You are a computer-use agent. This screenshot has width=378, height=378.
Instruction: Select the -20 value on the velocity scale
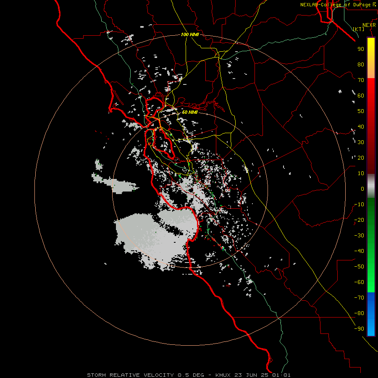click(359, 220)
